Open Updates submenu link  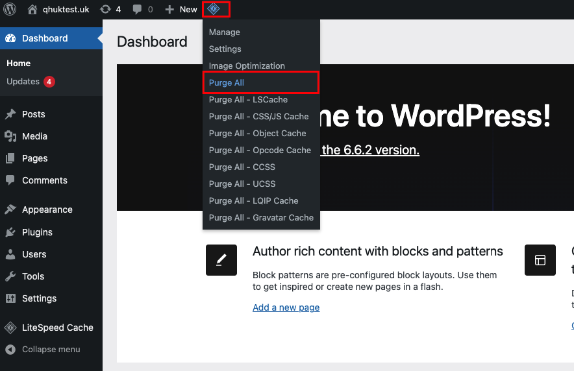[x=23, y=82]
